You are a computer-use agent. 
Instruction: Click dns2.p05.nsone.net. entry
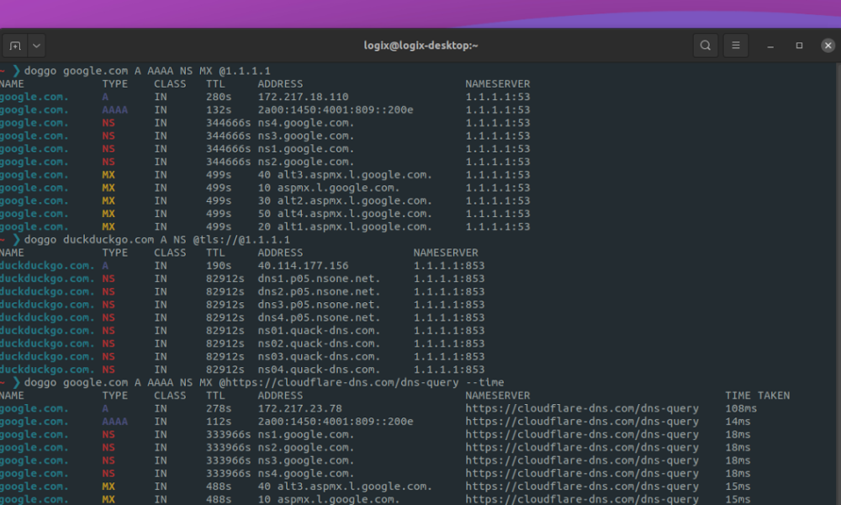tap(319, 291)
